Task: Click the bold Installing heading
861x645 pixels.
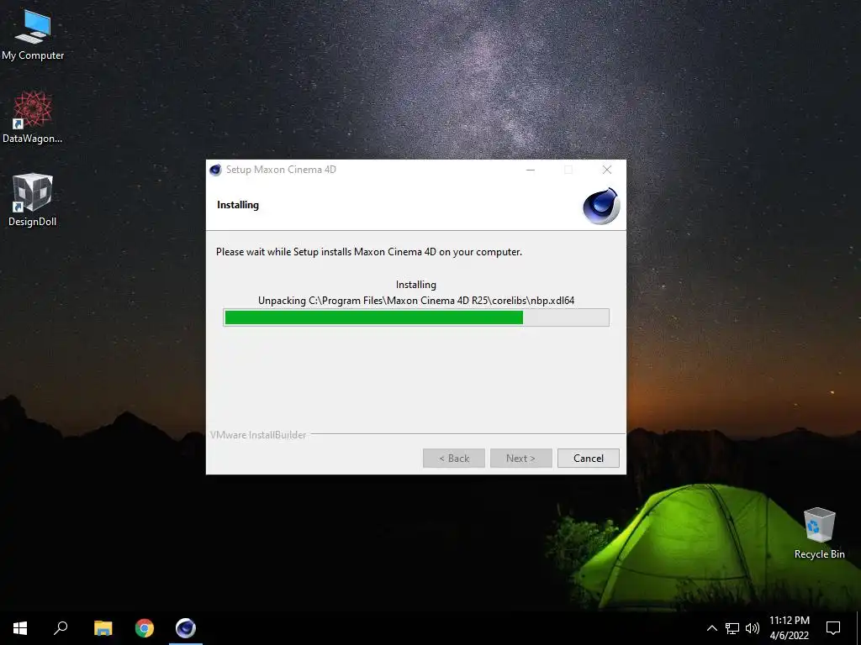Action: point(238,205)
